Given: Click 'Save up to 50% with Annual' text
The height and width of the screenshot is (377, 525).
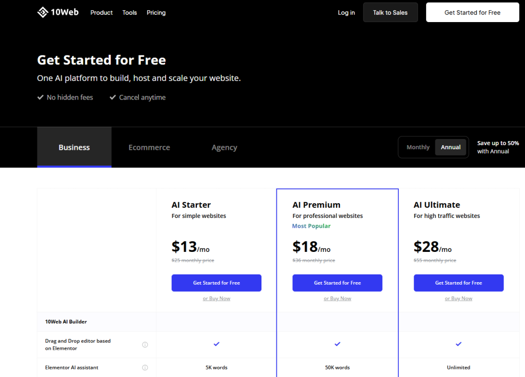Looking at the screenshot, I should (498, 147).
